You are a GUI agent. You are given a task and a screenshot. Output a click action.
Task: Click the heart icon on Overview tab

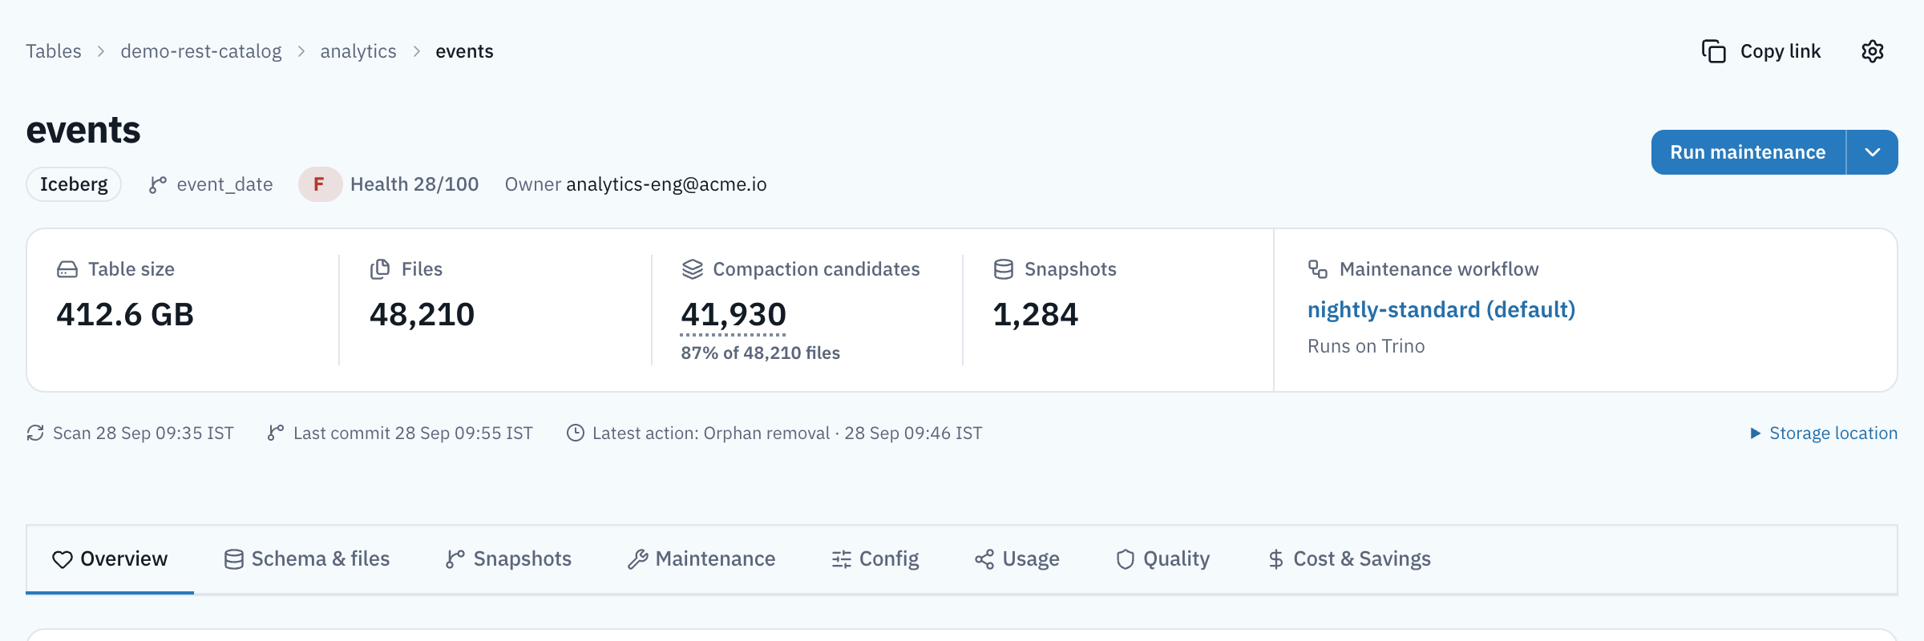[63, 559]
